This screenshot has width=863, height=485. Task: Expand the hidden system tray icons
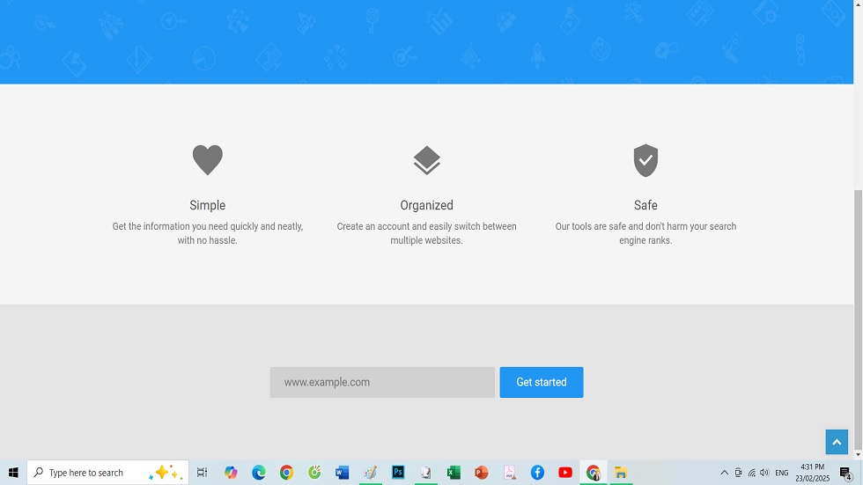coord(725,473)
